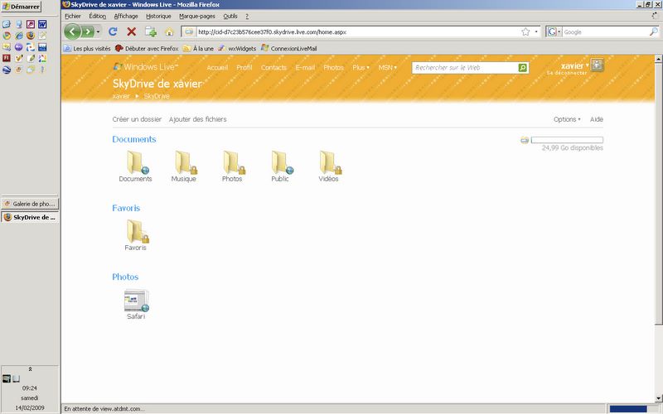Focus the Google search field
Image resolution: width=663 pixels, height=414 pixels.
tap(606, 31)
